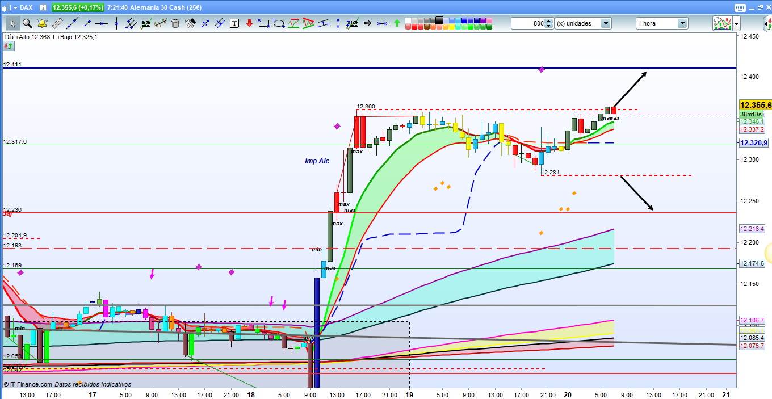Open the hammer and wrench settings

(190, 23)
